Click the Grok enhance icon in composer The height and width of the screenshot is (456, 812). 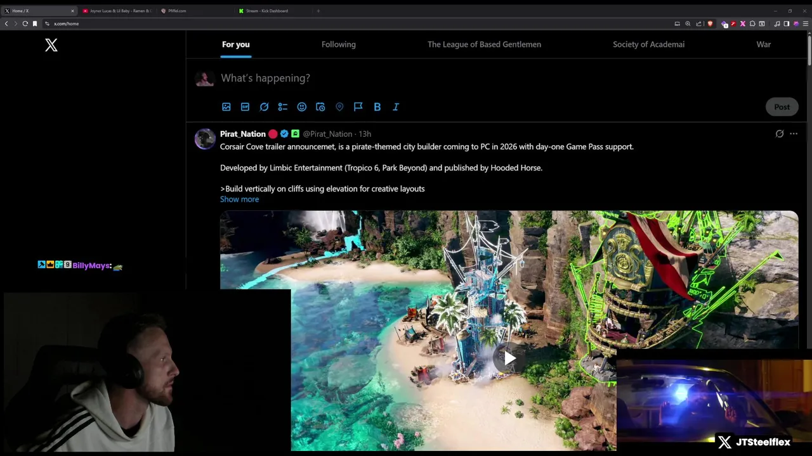[x=264, y=107]
